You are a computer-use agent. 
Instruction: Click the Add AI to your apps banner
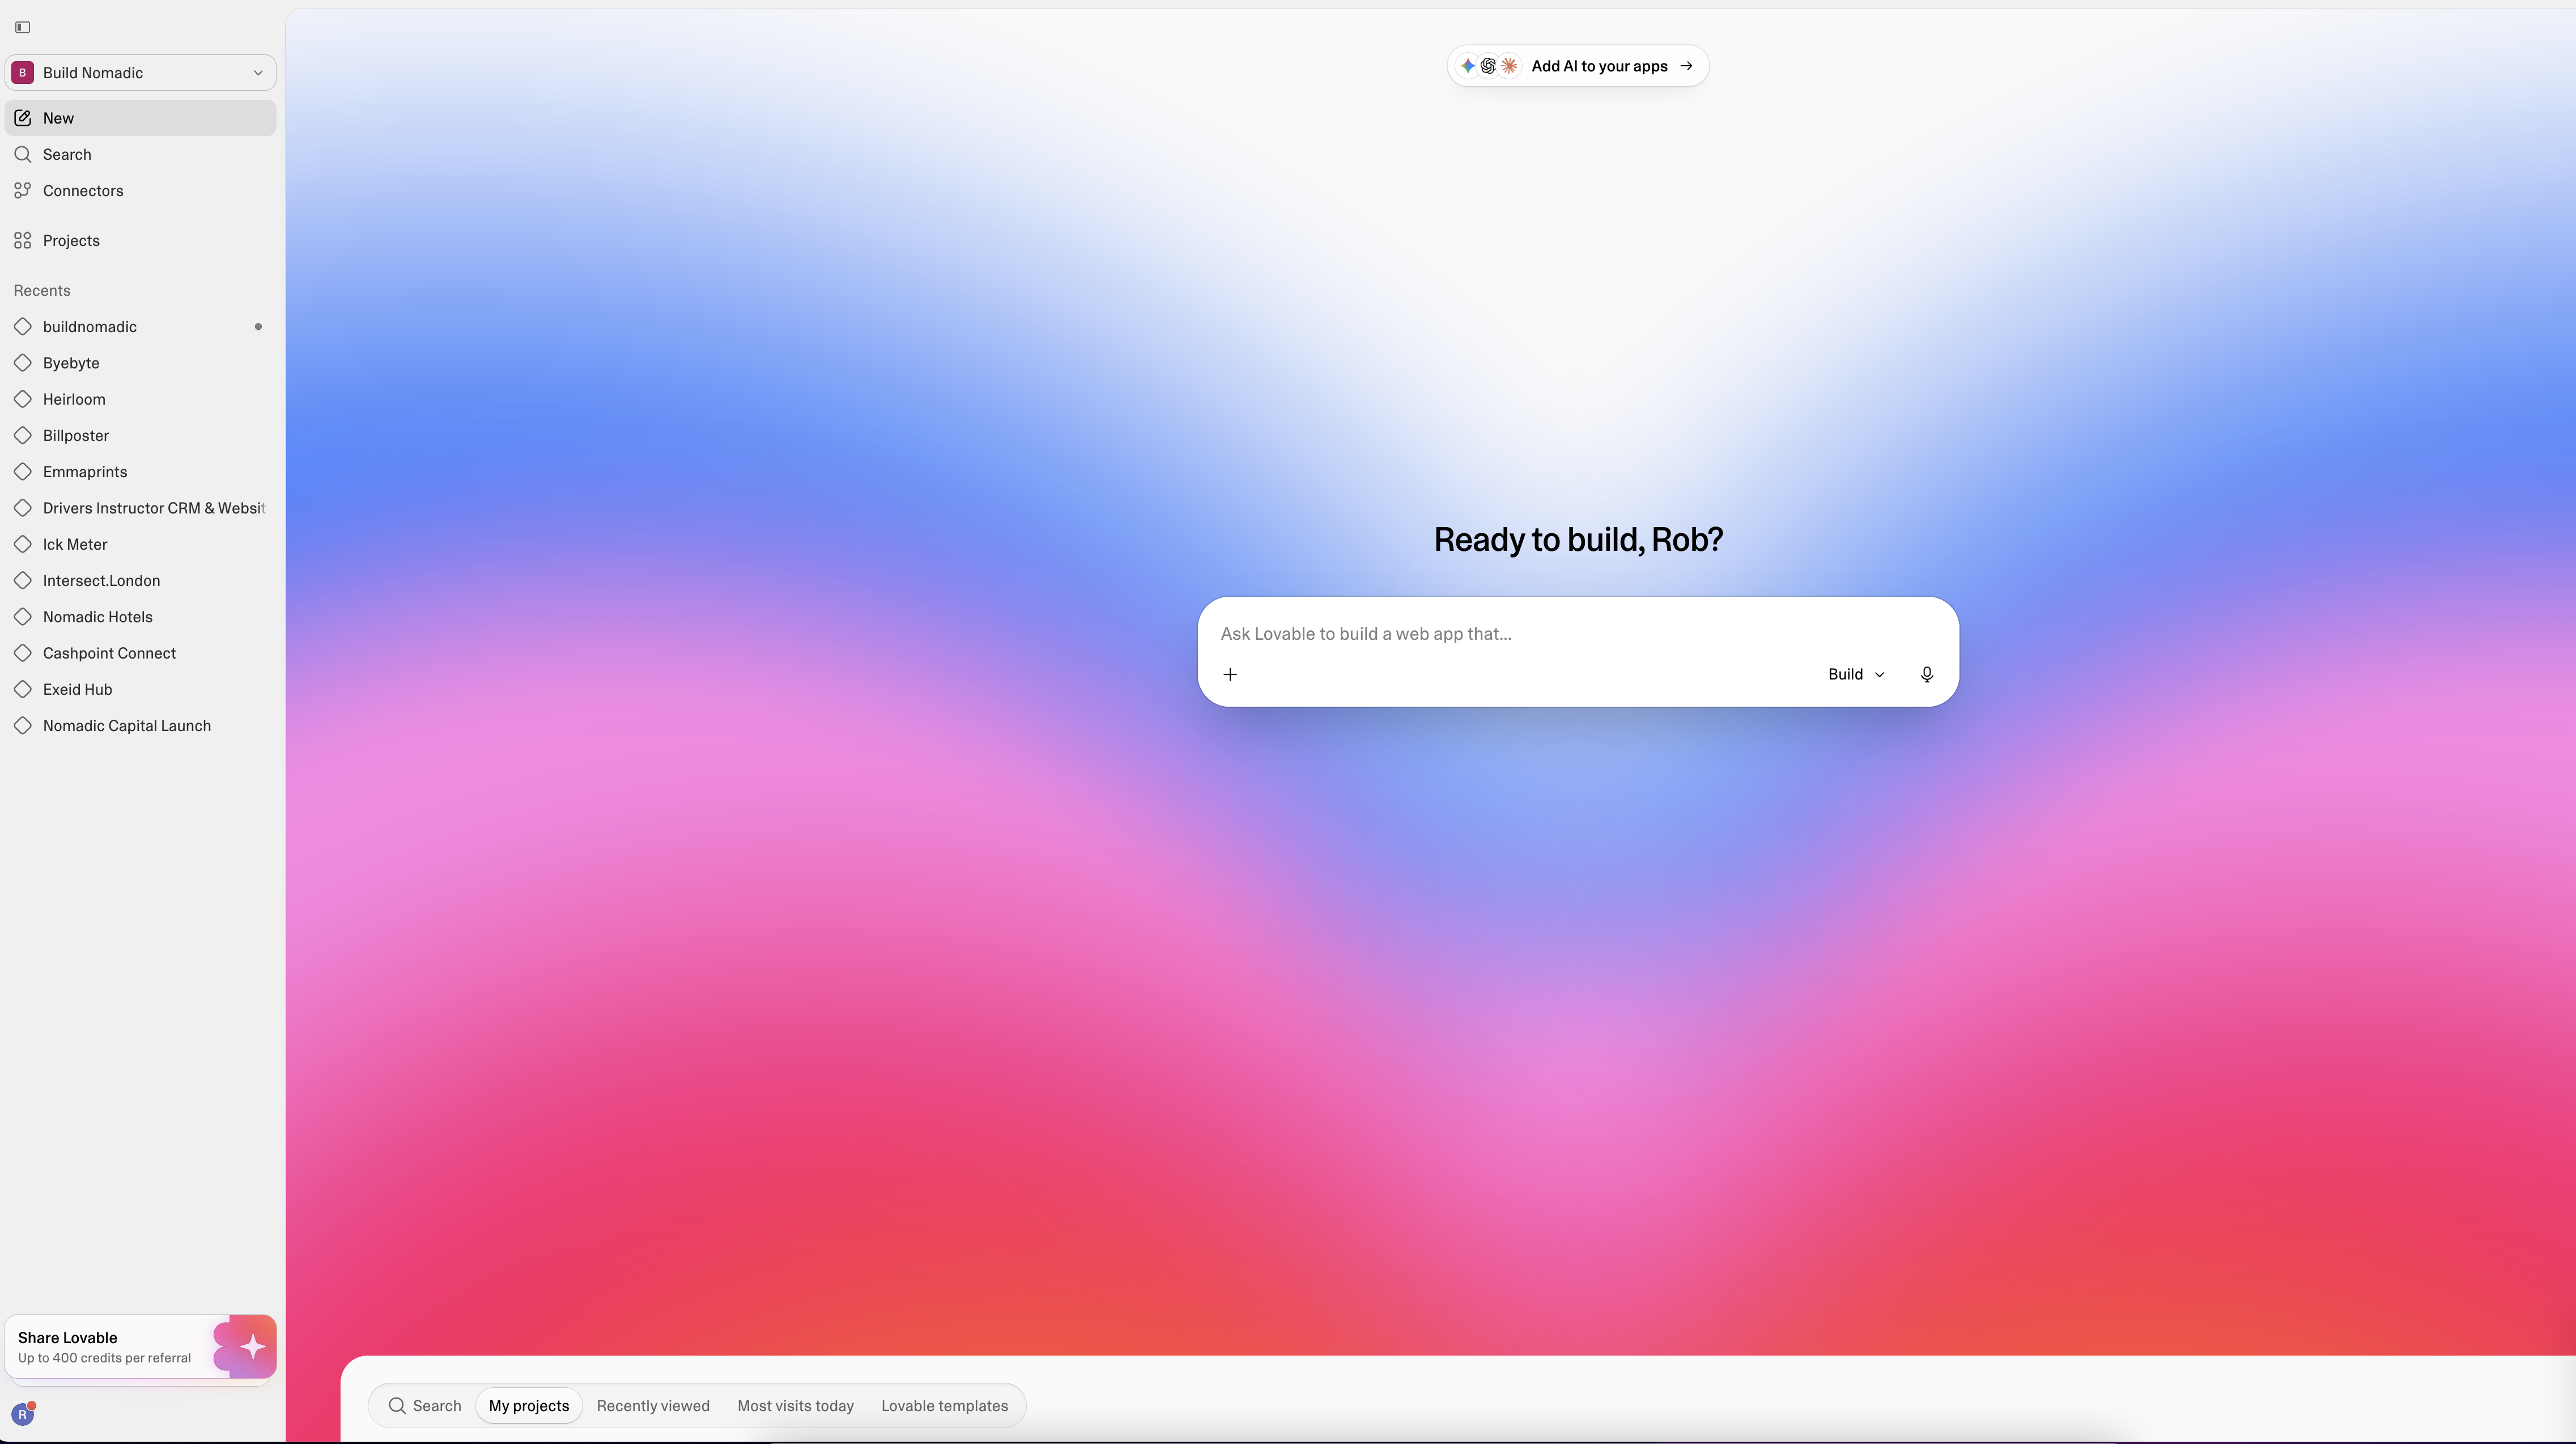pyautogui.click(x=1577, y=66)
